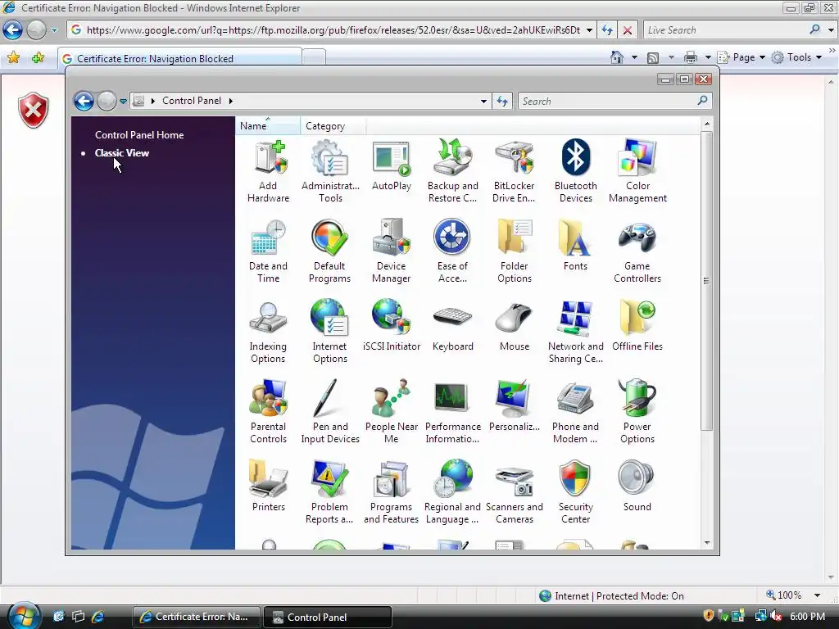Open Internet Explorer address history dropdown
Screen dimensions: 839x629
tap(589, 30)
